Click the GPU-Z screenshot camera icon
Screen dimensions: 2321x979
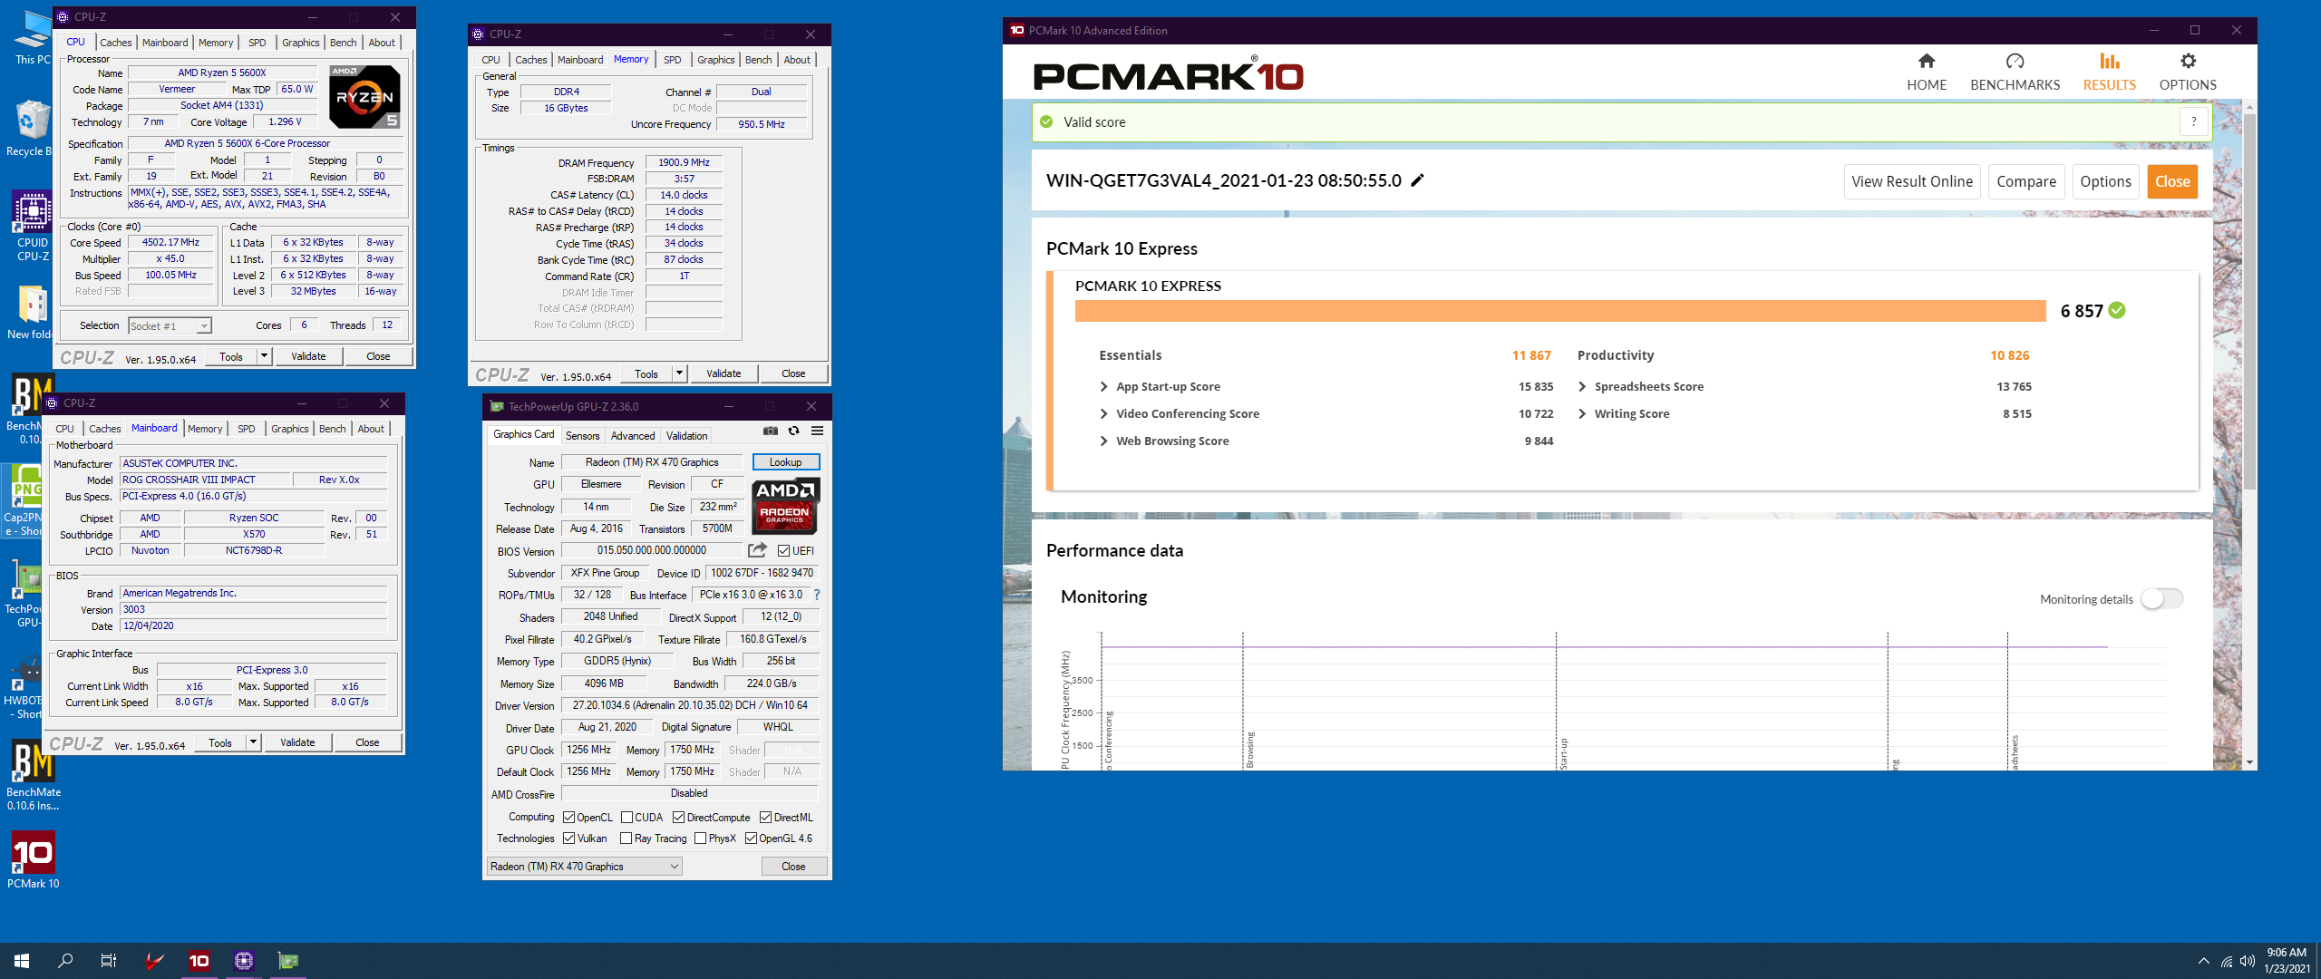pyautogui.click(x=771, y=431)
